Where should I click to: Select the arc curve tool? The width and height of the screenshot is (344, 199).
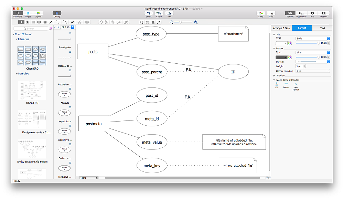(x=65, y=22)
